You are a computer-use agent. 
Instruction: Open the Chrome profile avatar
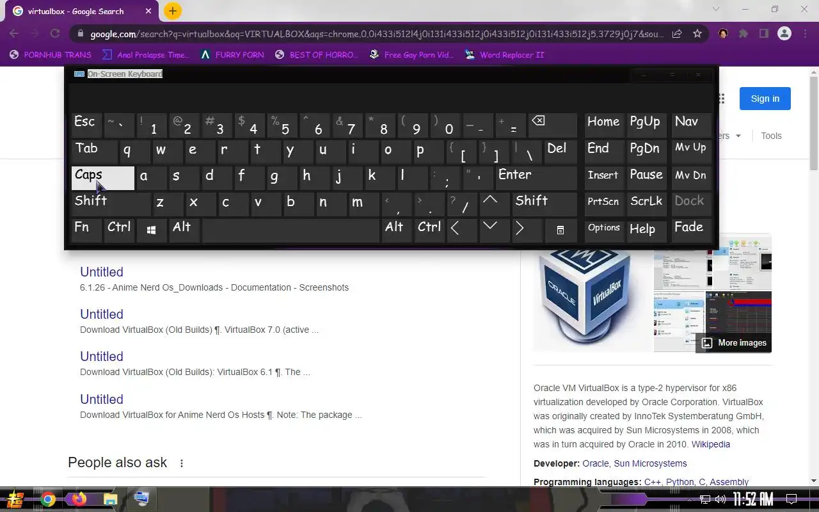[784, 33]
